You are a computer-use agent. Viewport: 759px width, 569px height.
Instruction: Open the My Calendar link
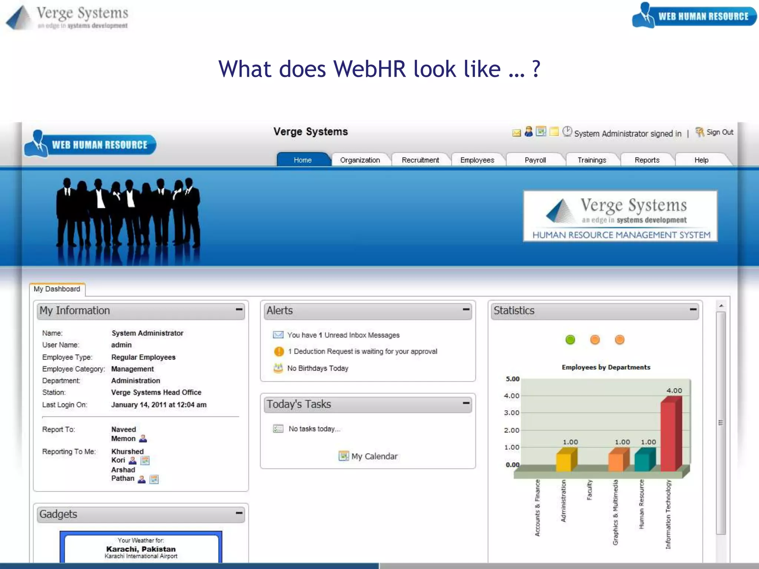tap(374, 456)
